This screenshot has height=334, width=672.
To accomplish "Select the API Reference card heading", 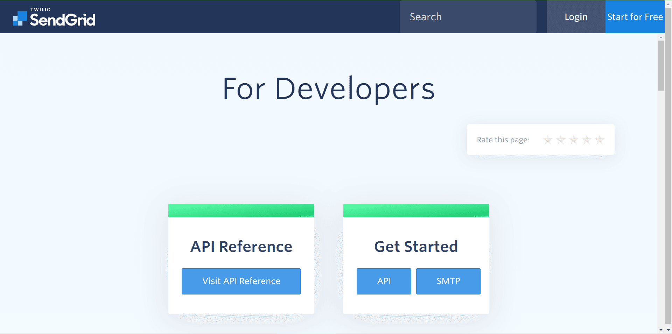I will pyautogui.click(x=241, y=246).
